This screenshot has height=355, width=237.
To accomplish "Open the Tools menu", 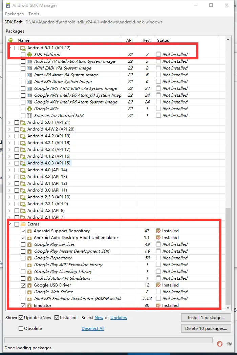I will tap(34, 14).
